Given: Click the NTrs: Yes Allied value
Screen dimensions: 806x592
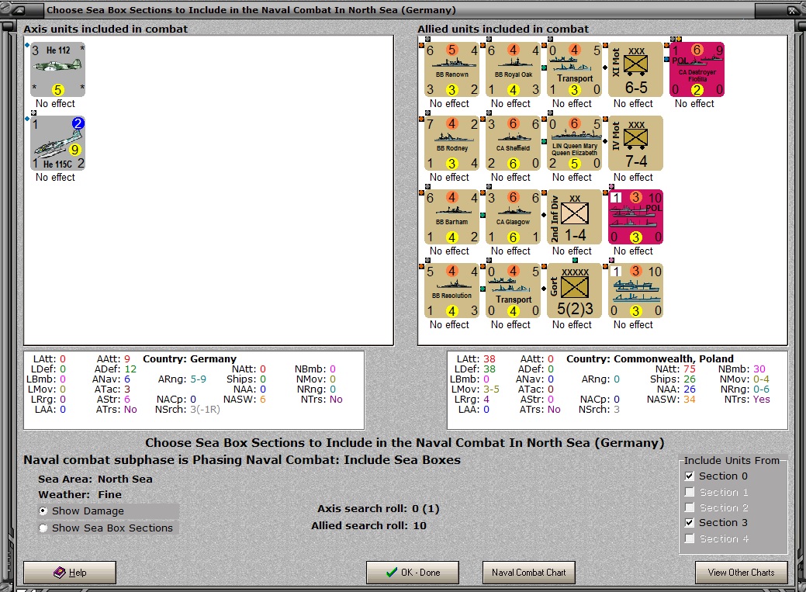Looking at the screenshot, I should coord(747,399).
